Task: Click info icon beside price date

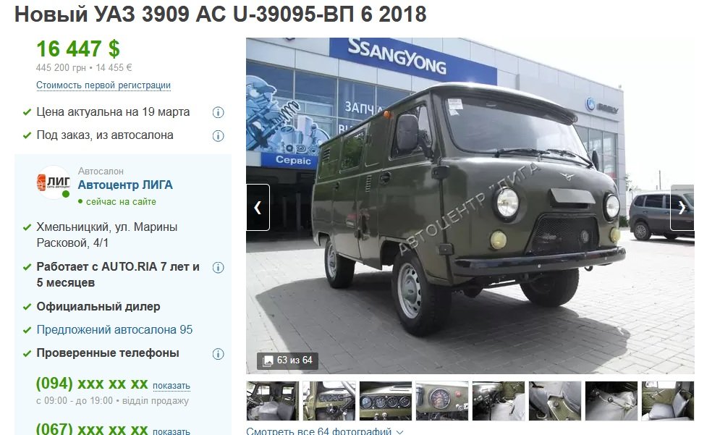Action: pos(218,112)
